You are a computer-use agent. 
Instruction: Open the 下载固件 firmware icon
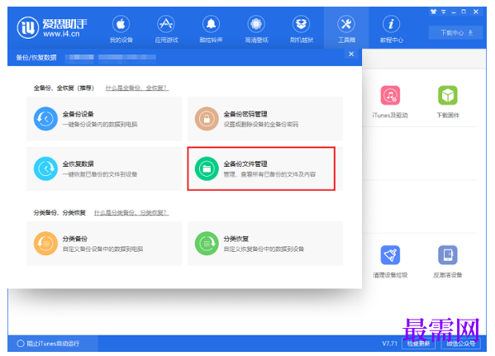pos(448,95)
